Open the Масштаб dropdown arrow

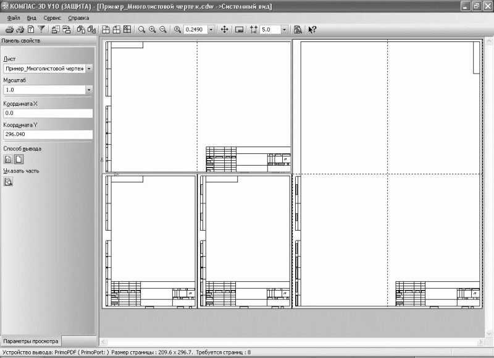[89, 90]
